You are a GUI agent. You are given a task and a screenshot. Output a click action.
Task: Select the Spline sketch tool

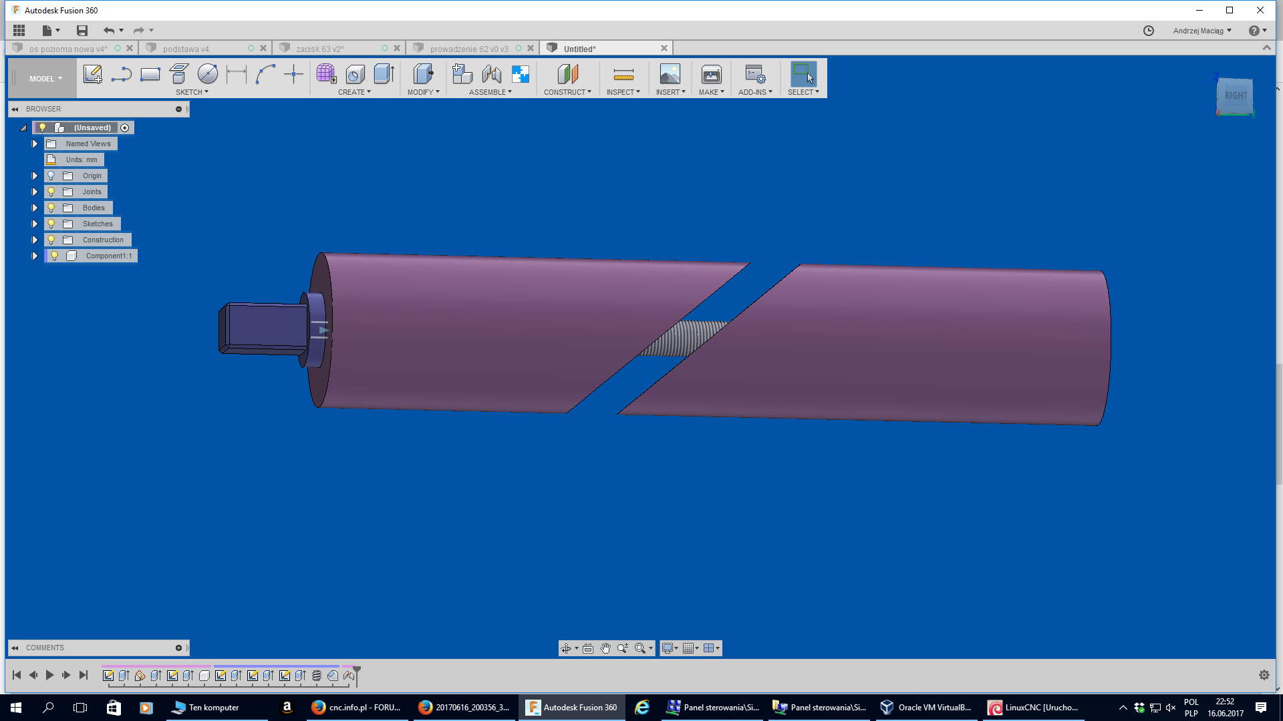pyautogui.click(x=265, y=74)
